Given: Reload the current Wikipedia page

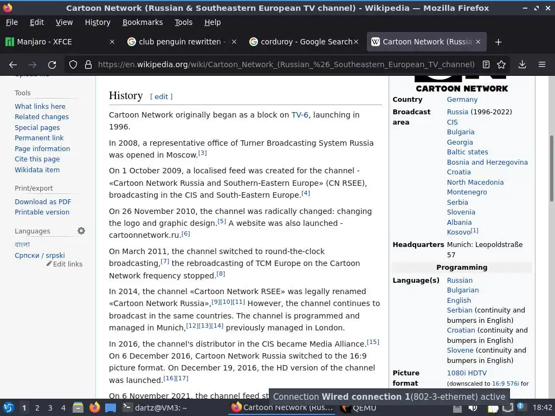Looking at the screenshot, I should [52, 65].
